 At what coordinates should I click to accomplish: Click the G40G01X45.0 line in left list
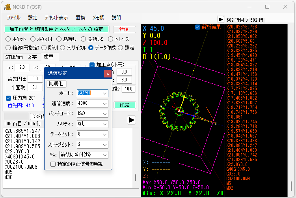click(x=20, y=157)
